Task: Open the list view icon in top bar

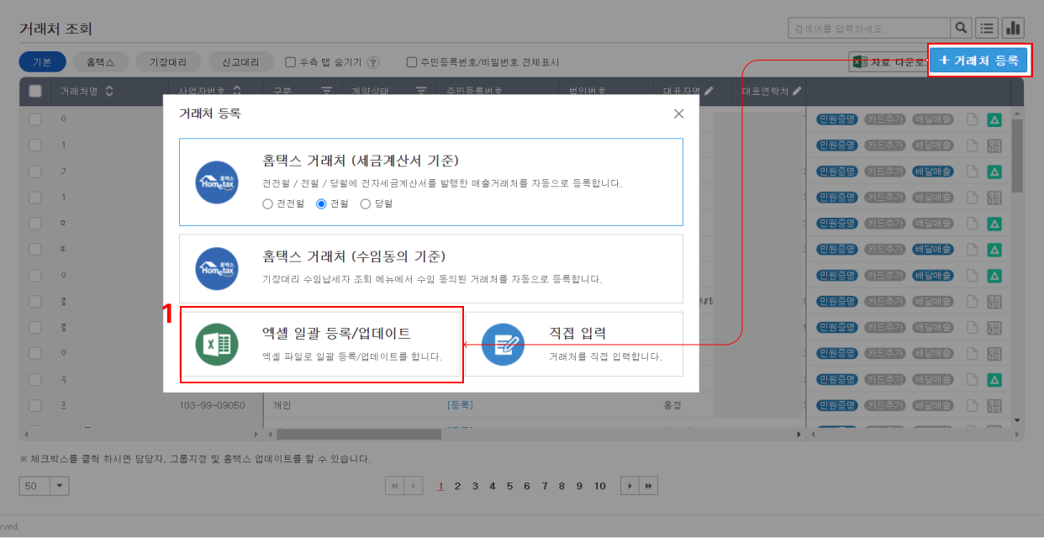Action: pos(987,28)
